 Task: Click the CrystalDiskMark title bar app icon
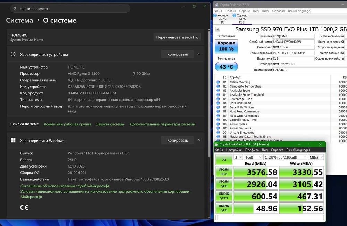coord(217,144)
